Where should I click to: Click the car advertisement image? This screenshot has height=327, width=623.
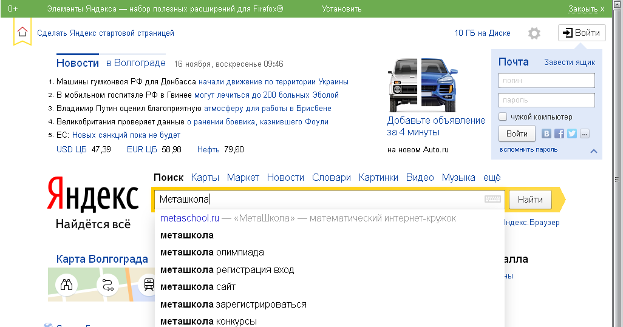pyautogui.click(x=422, y=85)
